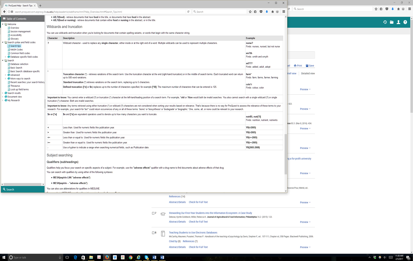Open Firefox from the Windows taskbar
Screen dimensions: 413x261
click(107, 257)
